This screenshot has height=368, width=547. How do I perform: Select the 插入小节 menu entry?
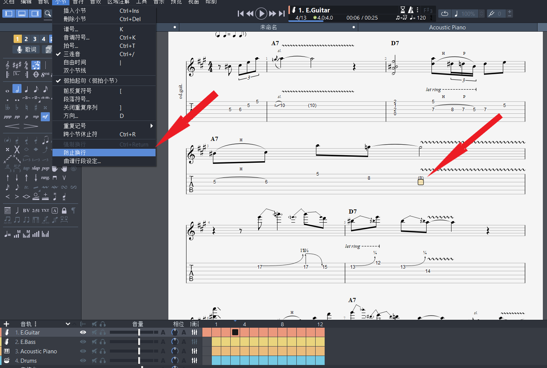pyautogui.click(x=75, y=11)
